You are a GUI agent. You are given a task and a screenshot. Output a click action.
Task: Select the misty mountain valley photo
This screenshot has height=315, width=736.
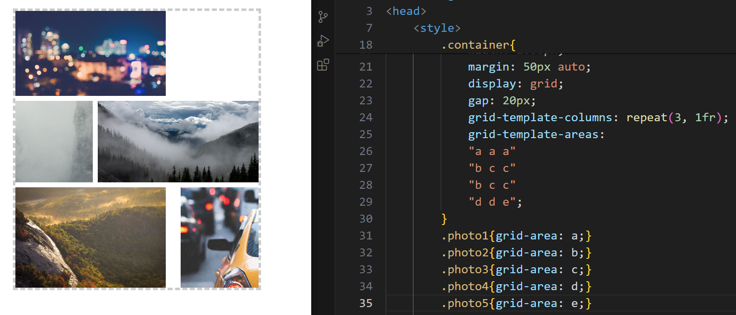tap(178, 142)
